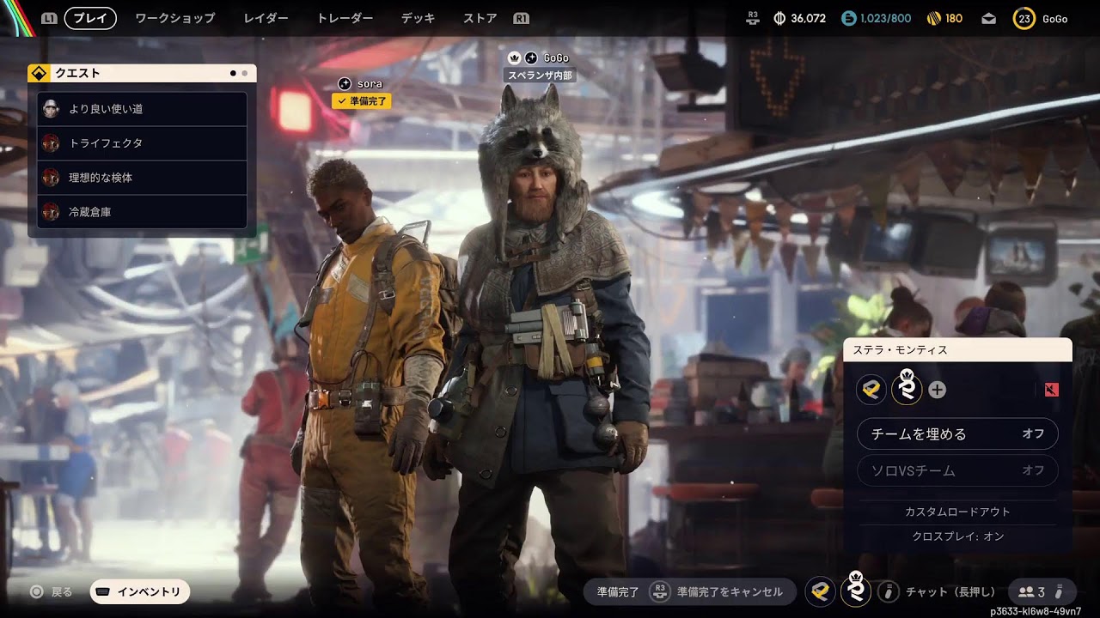The width and height of the screenshot is (1100, 618).
Task: Toggle チームを埋める option
Action: [x=957, y=434]
